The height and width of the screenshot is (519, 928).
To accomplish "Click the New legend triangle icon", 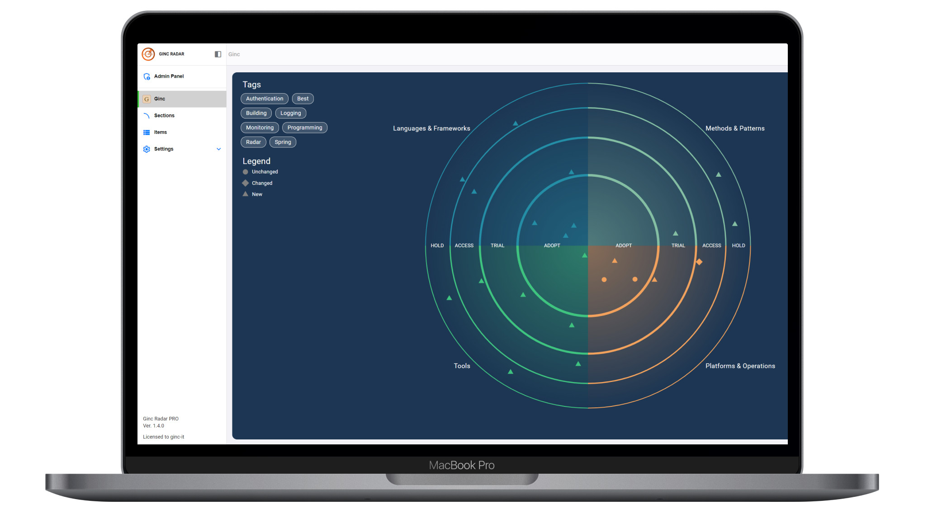I will coord(246,194).
